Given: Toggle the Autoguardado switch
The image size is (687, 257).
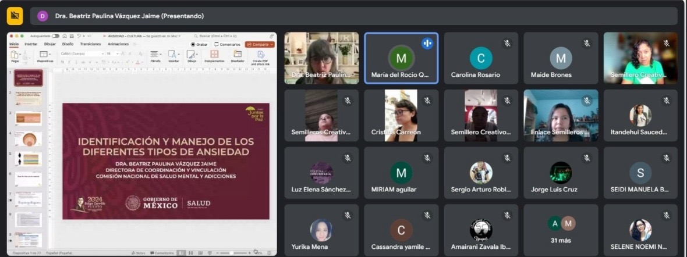Looking at the screenshot, I should point(55,36).
